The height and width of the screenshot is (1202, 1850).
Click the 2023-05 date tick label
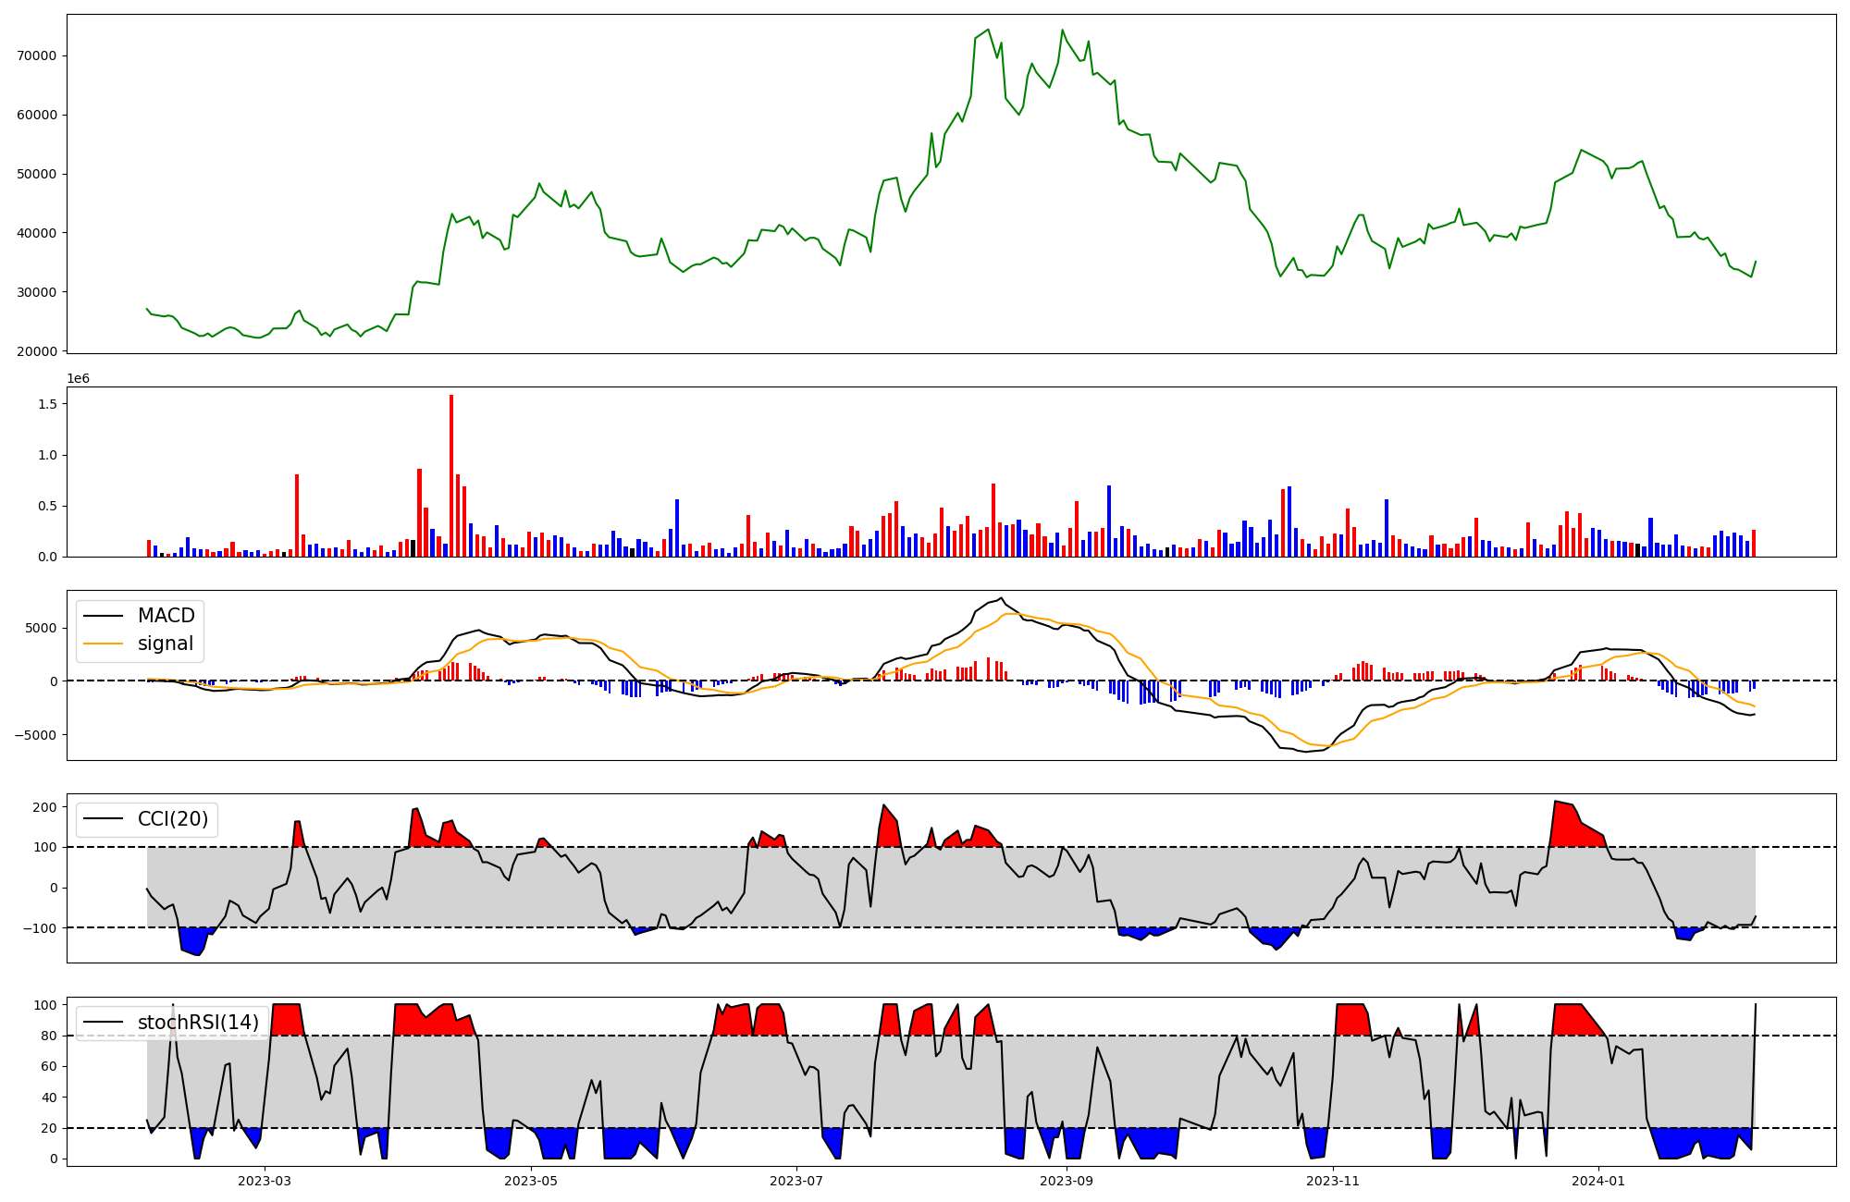coord(531,1181)
